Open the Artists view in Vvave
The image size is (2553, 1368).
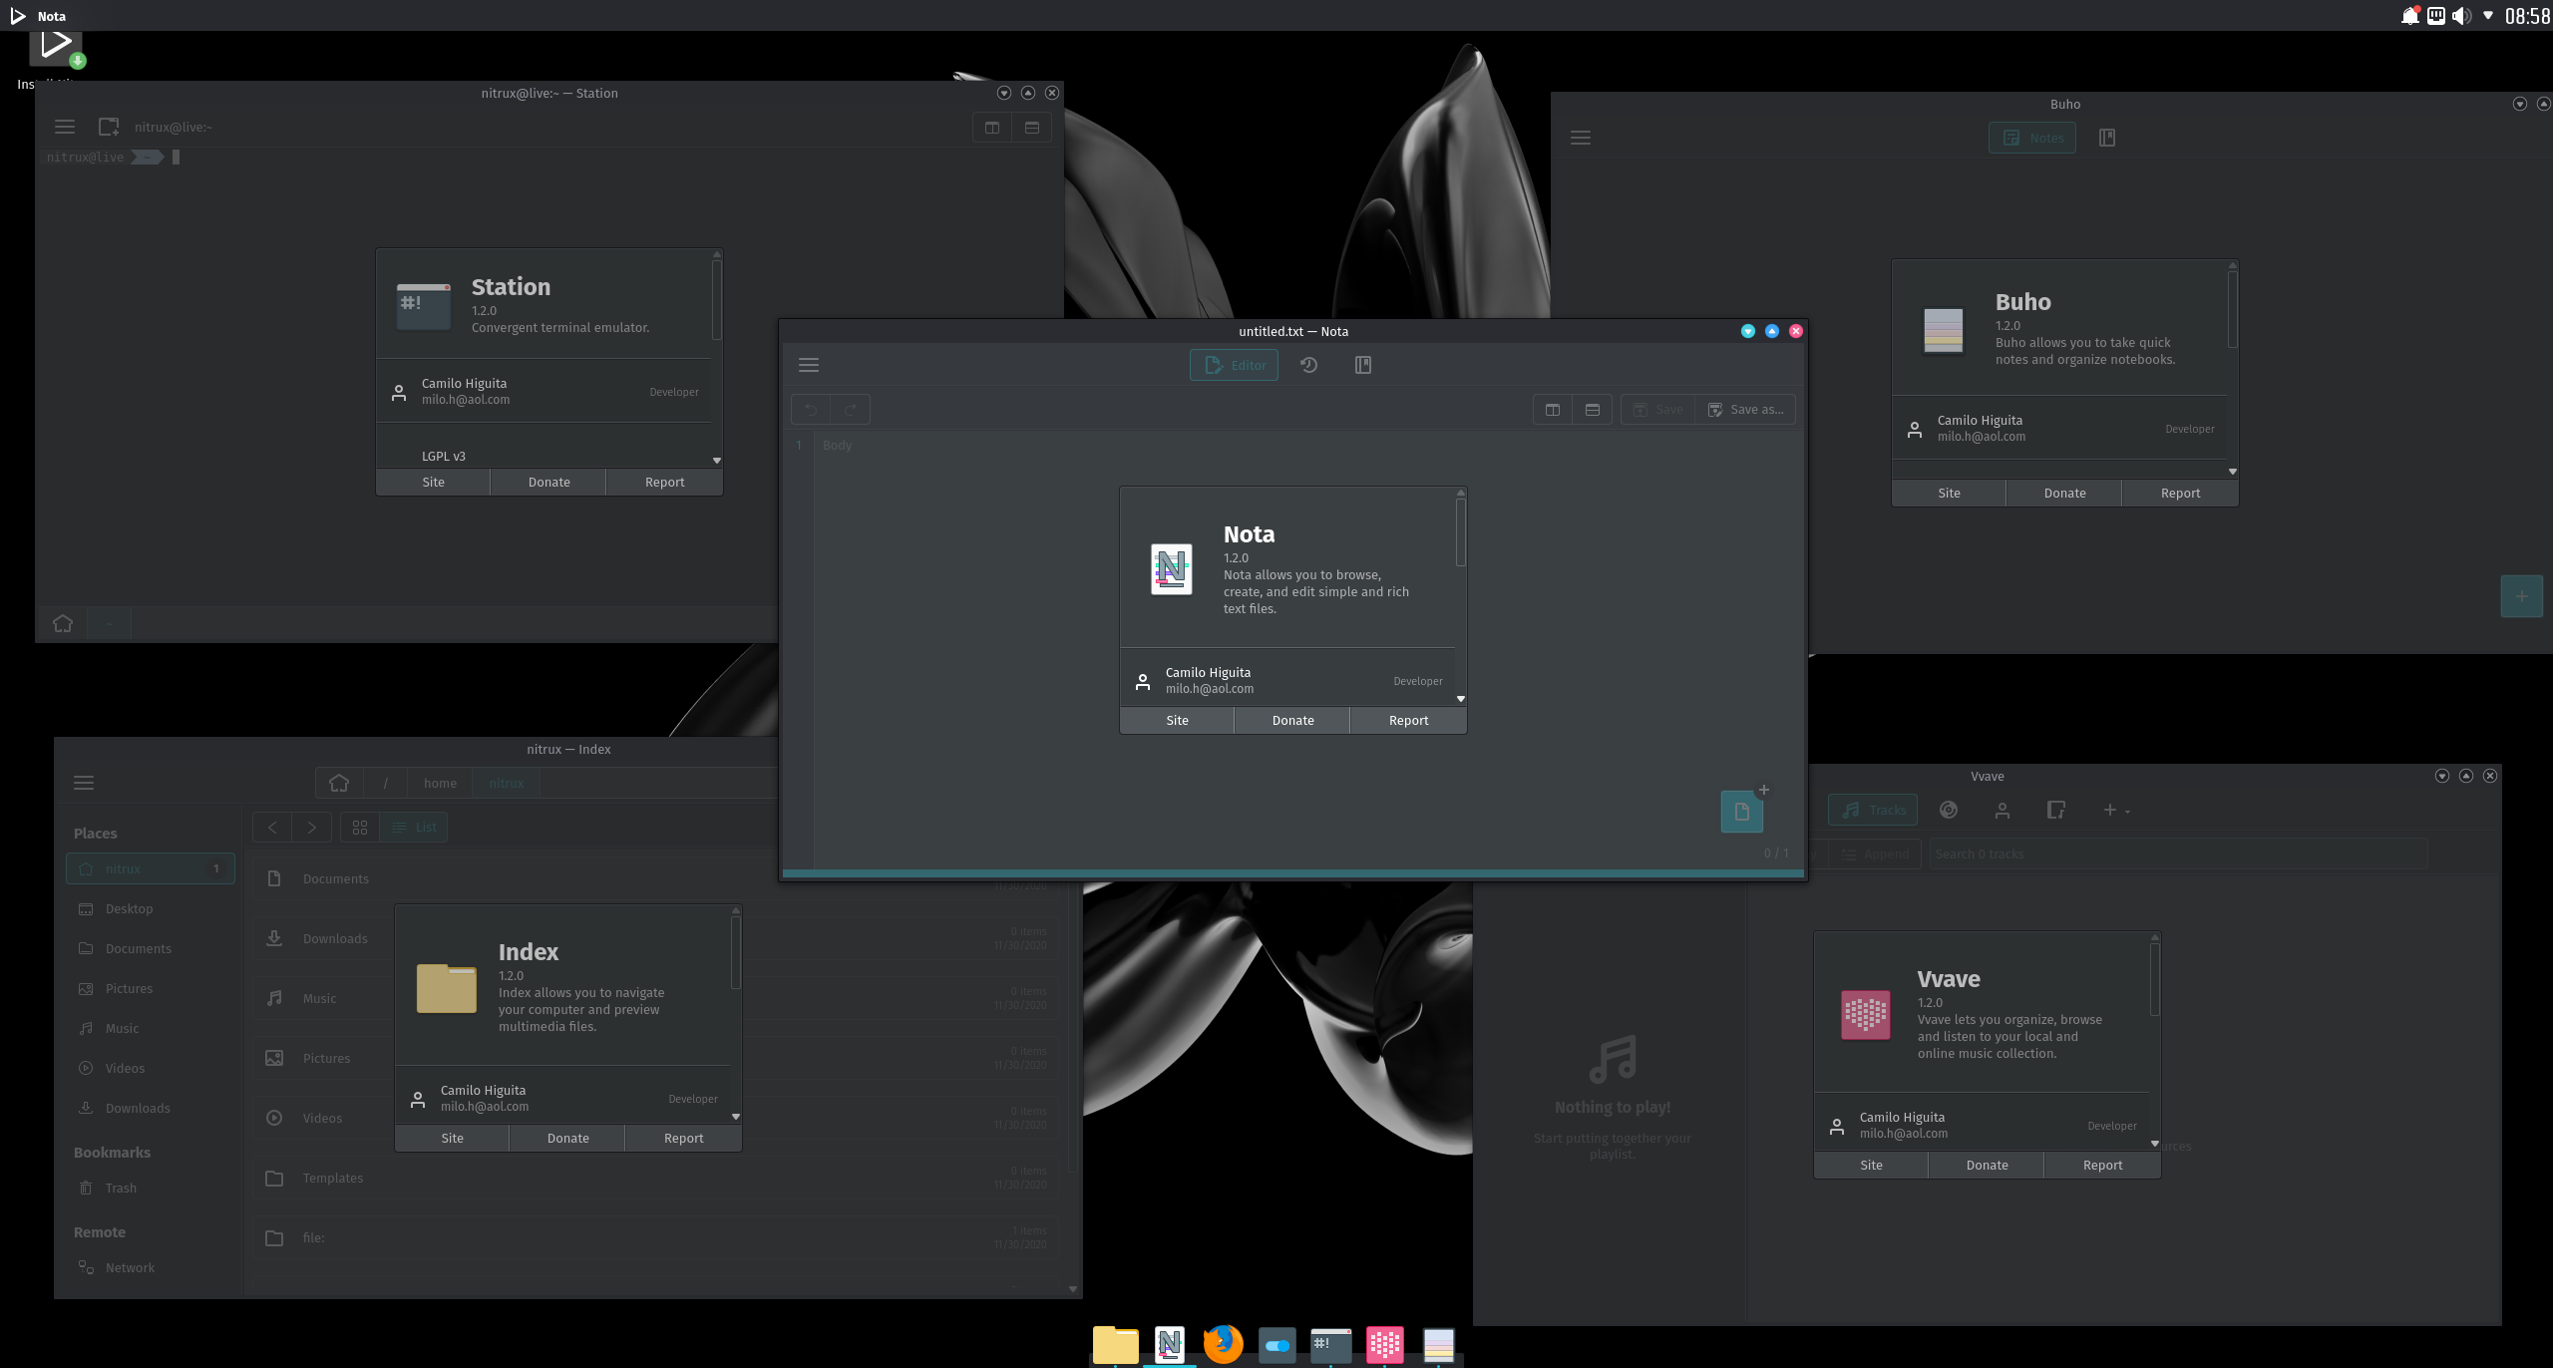(x=2003, y=810)
